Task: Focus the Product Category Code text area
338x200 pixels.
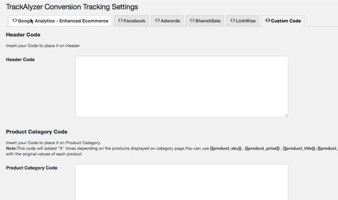Action: (x=182, y=182)
